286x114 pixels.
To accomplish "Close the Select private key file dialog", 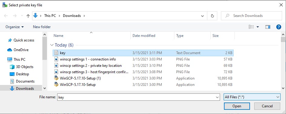I will click(281, 5).
